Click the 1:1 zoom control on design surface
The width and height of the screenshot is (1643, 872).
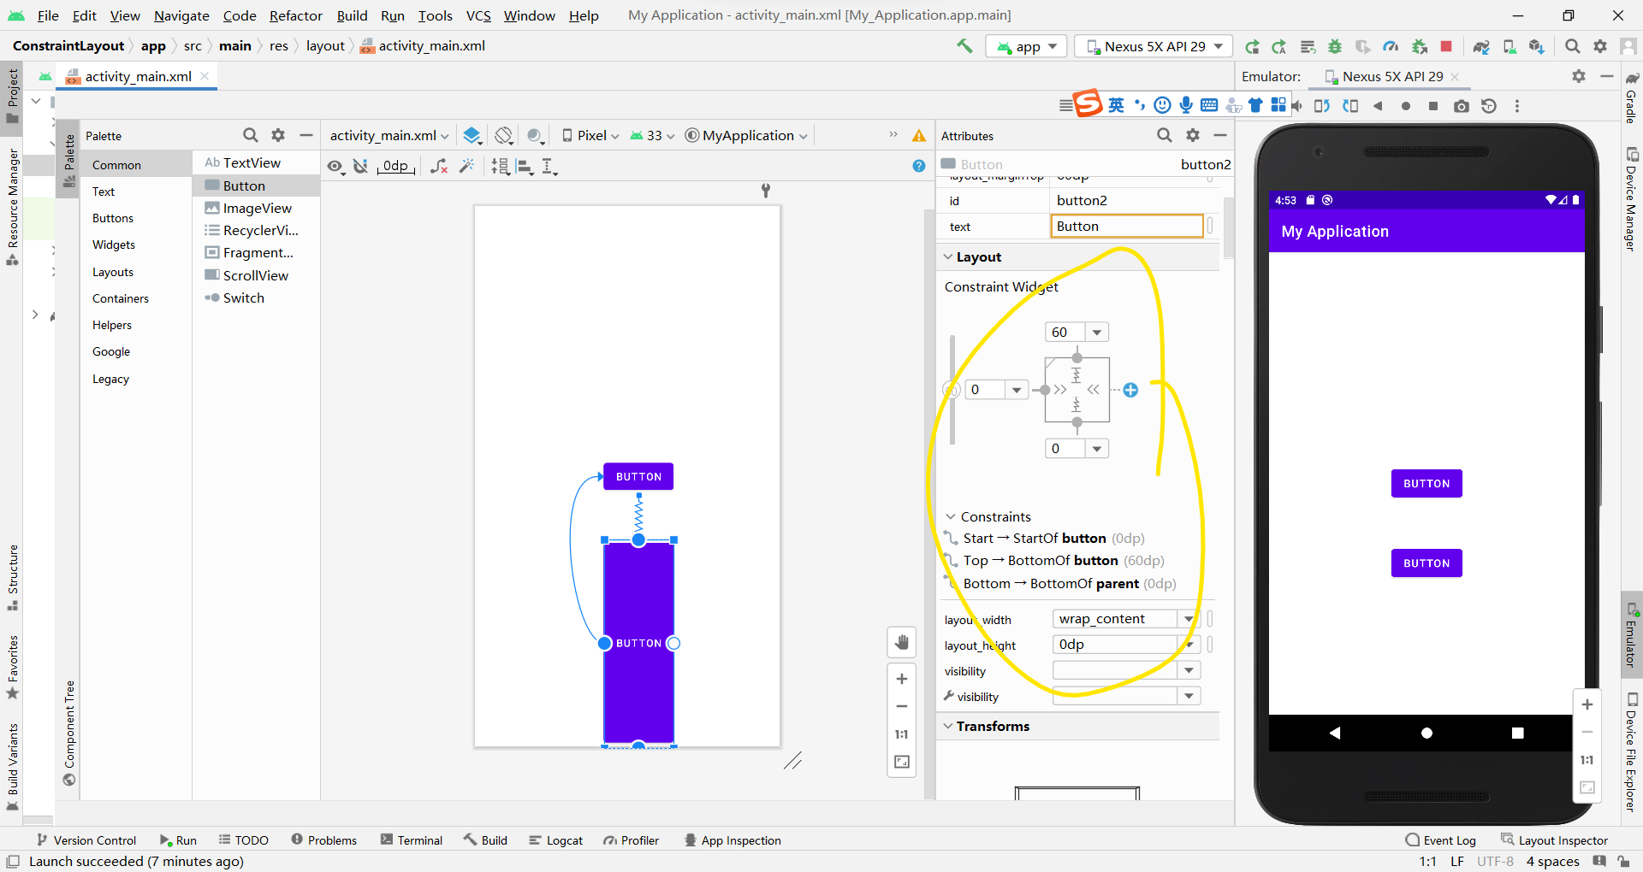[x=901, y=734]
